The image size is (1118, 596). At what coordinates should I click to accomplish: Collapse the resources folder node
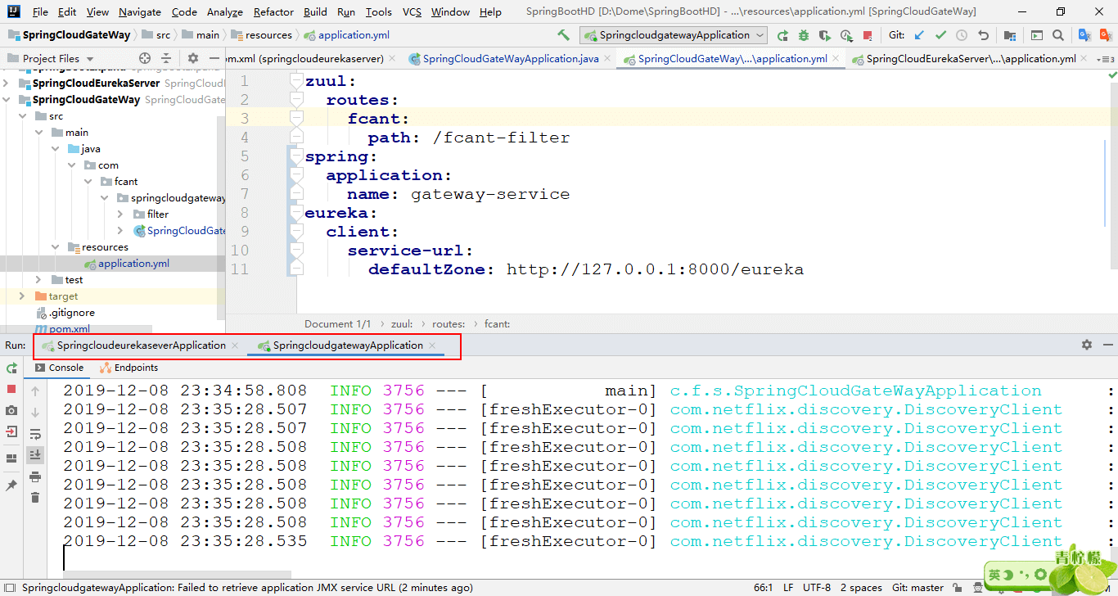pyautogui.click(x=55, y=247)
